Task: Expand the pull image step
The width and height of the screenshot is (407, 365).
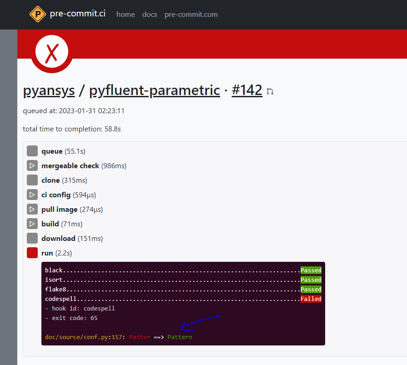Action: point(32,209)
